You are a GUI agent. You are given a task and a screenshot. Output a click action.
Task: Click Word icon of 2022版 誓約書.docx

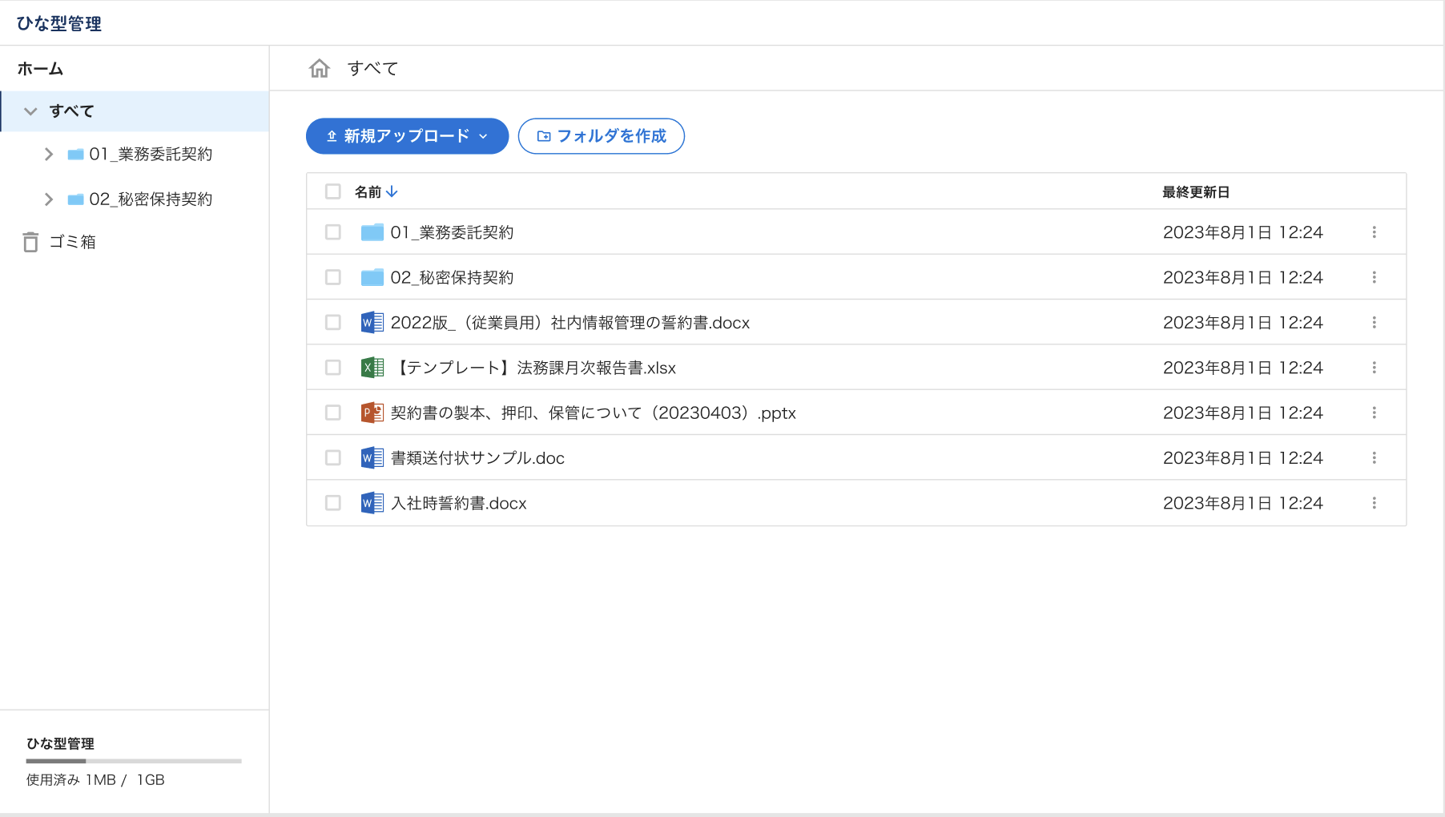pyautogui.click(x=372, y=322)
